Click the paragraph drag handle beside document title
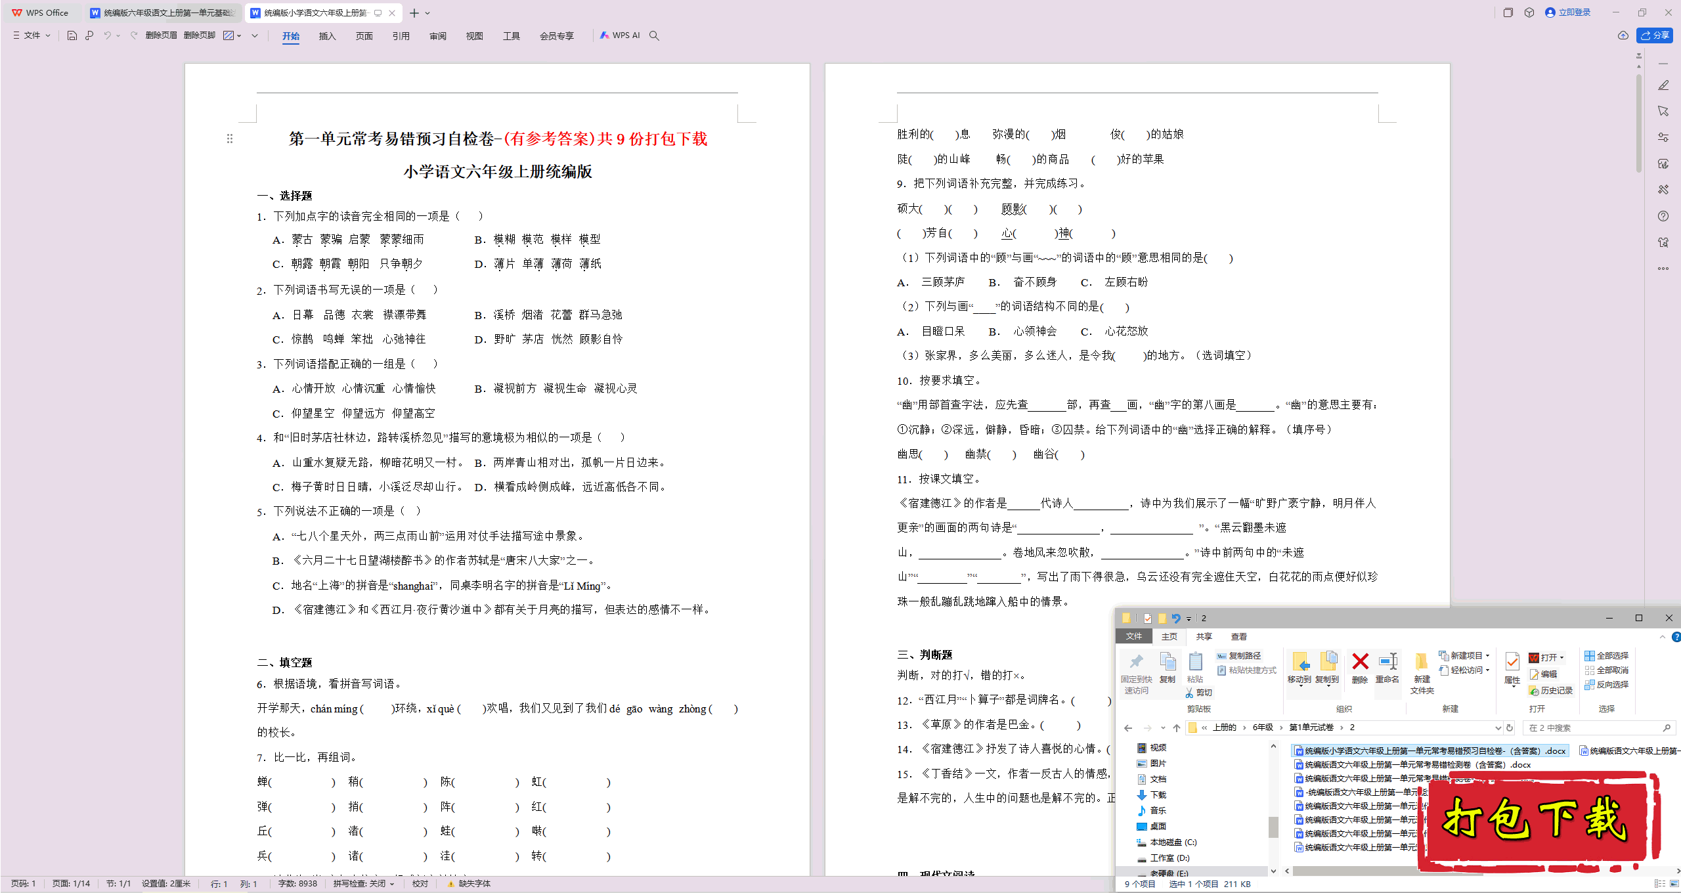1681x893 pixels. [x=230, y=139]
